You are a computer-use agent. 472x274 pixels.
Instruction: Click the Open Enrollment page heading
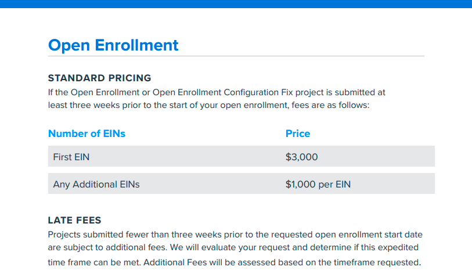click(113, 45)
